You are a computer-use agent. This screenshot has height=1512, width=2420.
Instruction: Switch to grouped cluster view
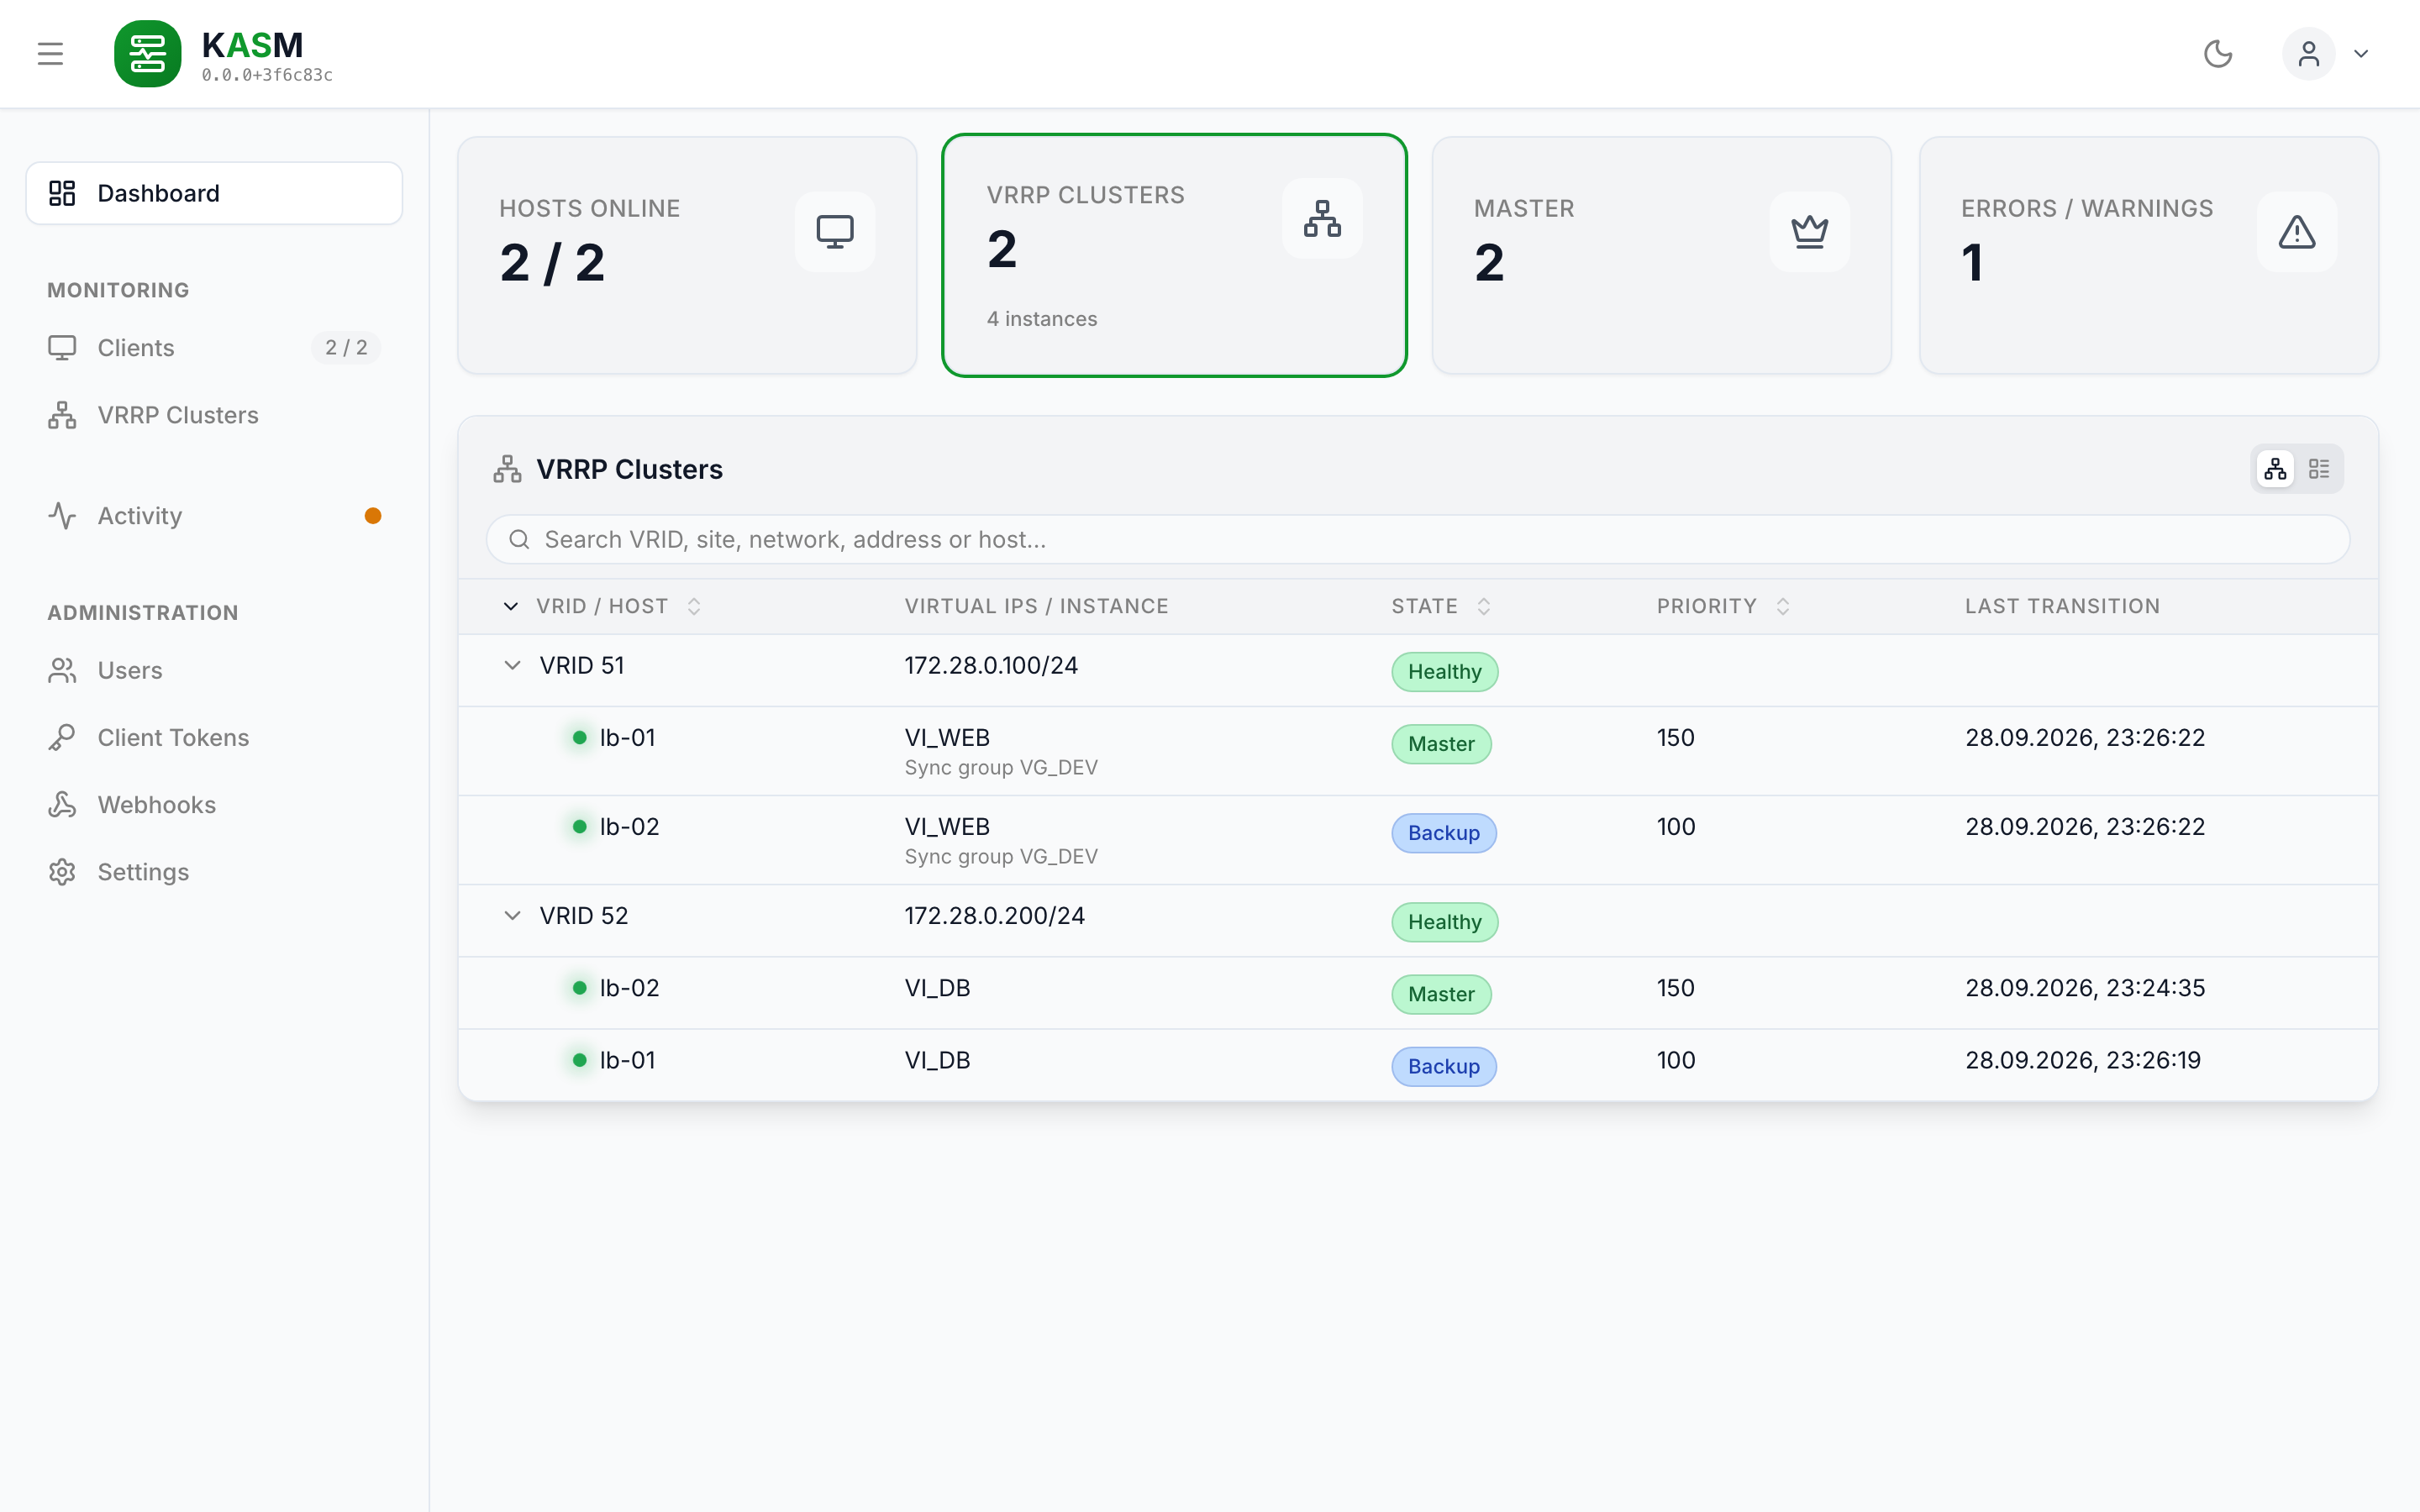coord(2275,469)
